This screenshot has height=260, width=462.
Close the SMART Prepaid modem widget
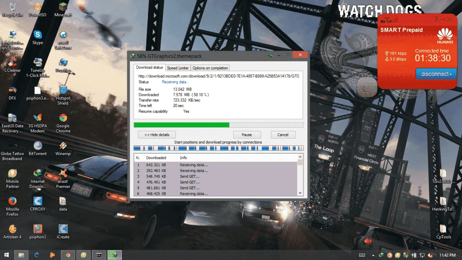[x=450, y=20]
